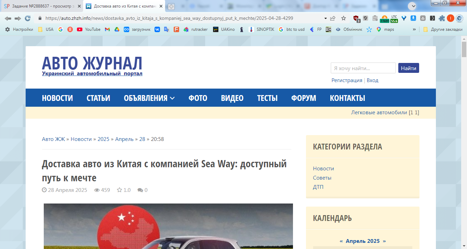Open the VK bookmark icon
The height and width of the screenshot is (249, 467).
(x=157, y=29)
